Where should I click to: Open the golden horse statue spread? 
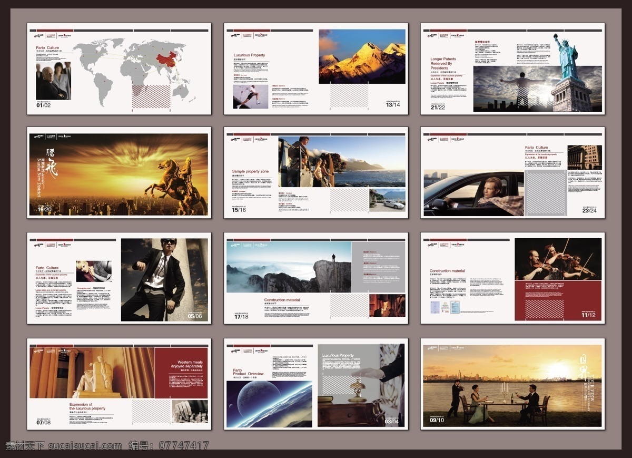pyautogui.click(x=118, y=175)
